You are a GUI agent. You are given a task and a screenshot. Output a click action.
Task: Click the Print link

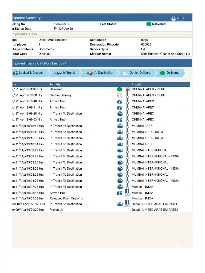181,18
